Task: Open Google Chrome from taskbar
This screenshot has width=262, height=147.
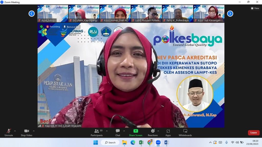Action: [x=150, y=142]
